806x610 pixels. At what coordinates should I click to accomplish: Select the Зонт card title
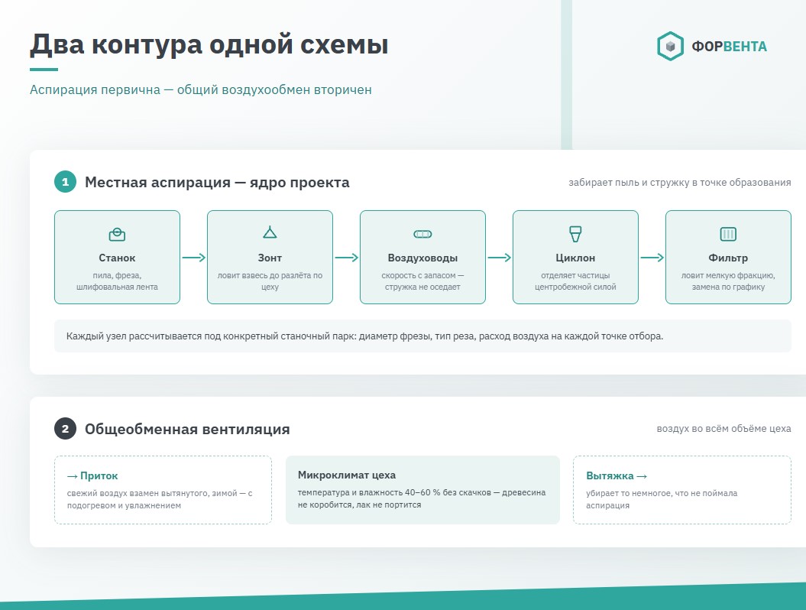(270, 258)
